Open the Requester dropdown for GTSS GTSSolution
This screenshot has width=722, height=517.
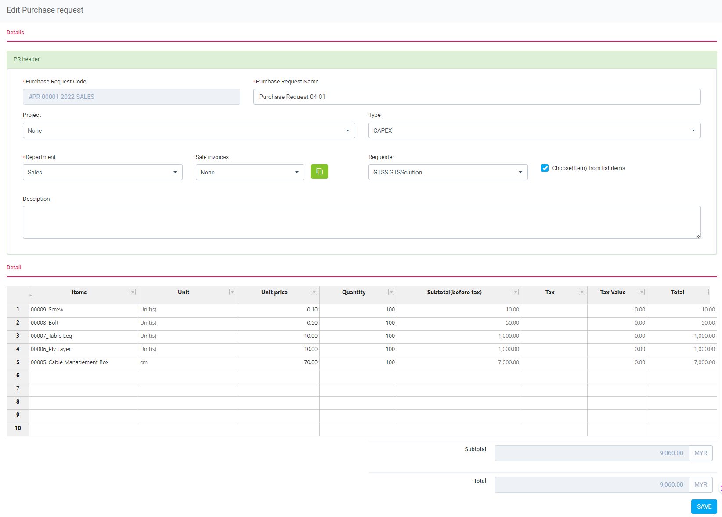(x=520, y=172)
